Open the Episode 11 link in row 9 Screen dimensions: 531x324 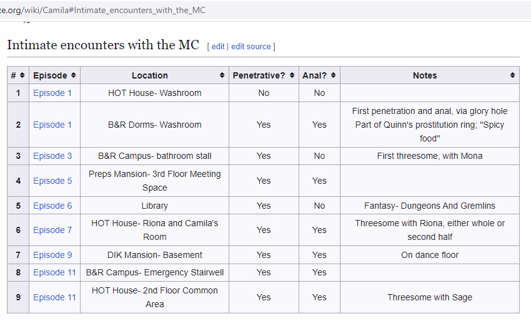pyautogui.click(x=54, y=297)
